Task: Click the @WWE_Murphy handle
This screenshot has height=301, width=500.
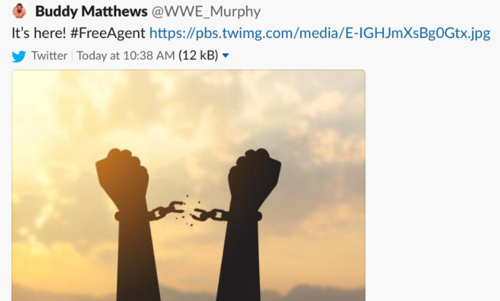Action: [x=206, y=11]
